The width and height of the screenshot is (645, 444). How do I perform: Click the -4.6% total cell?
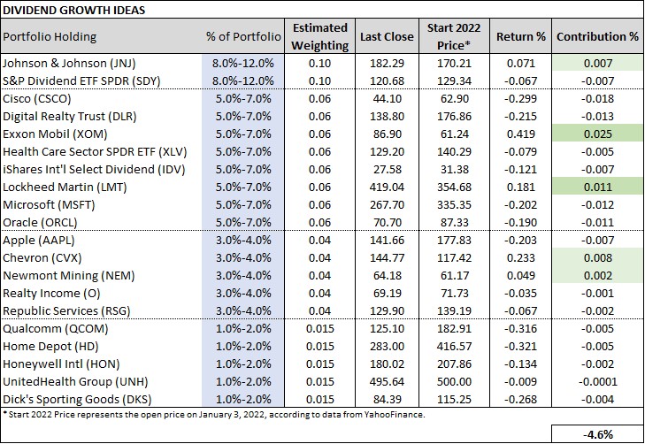(x=597, y=433)
